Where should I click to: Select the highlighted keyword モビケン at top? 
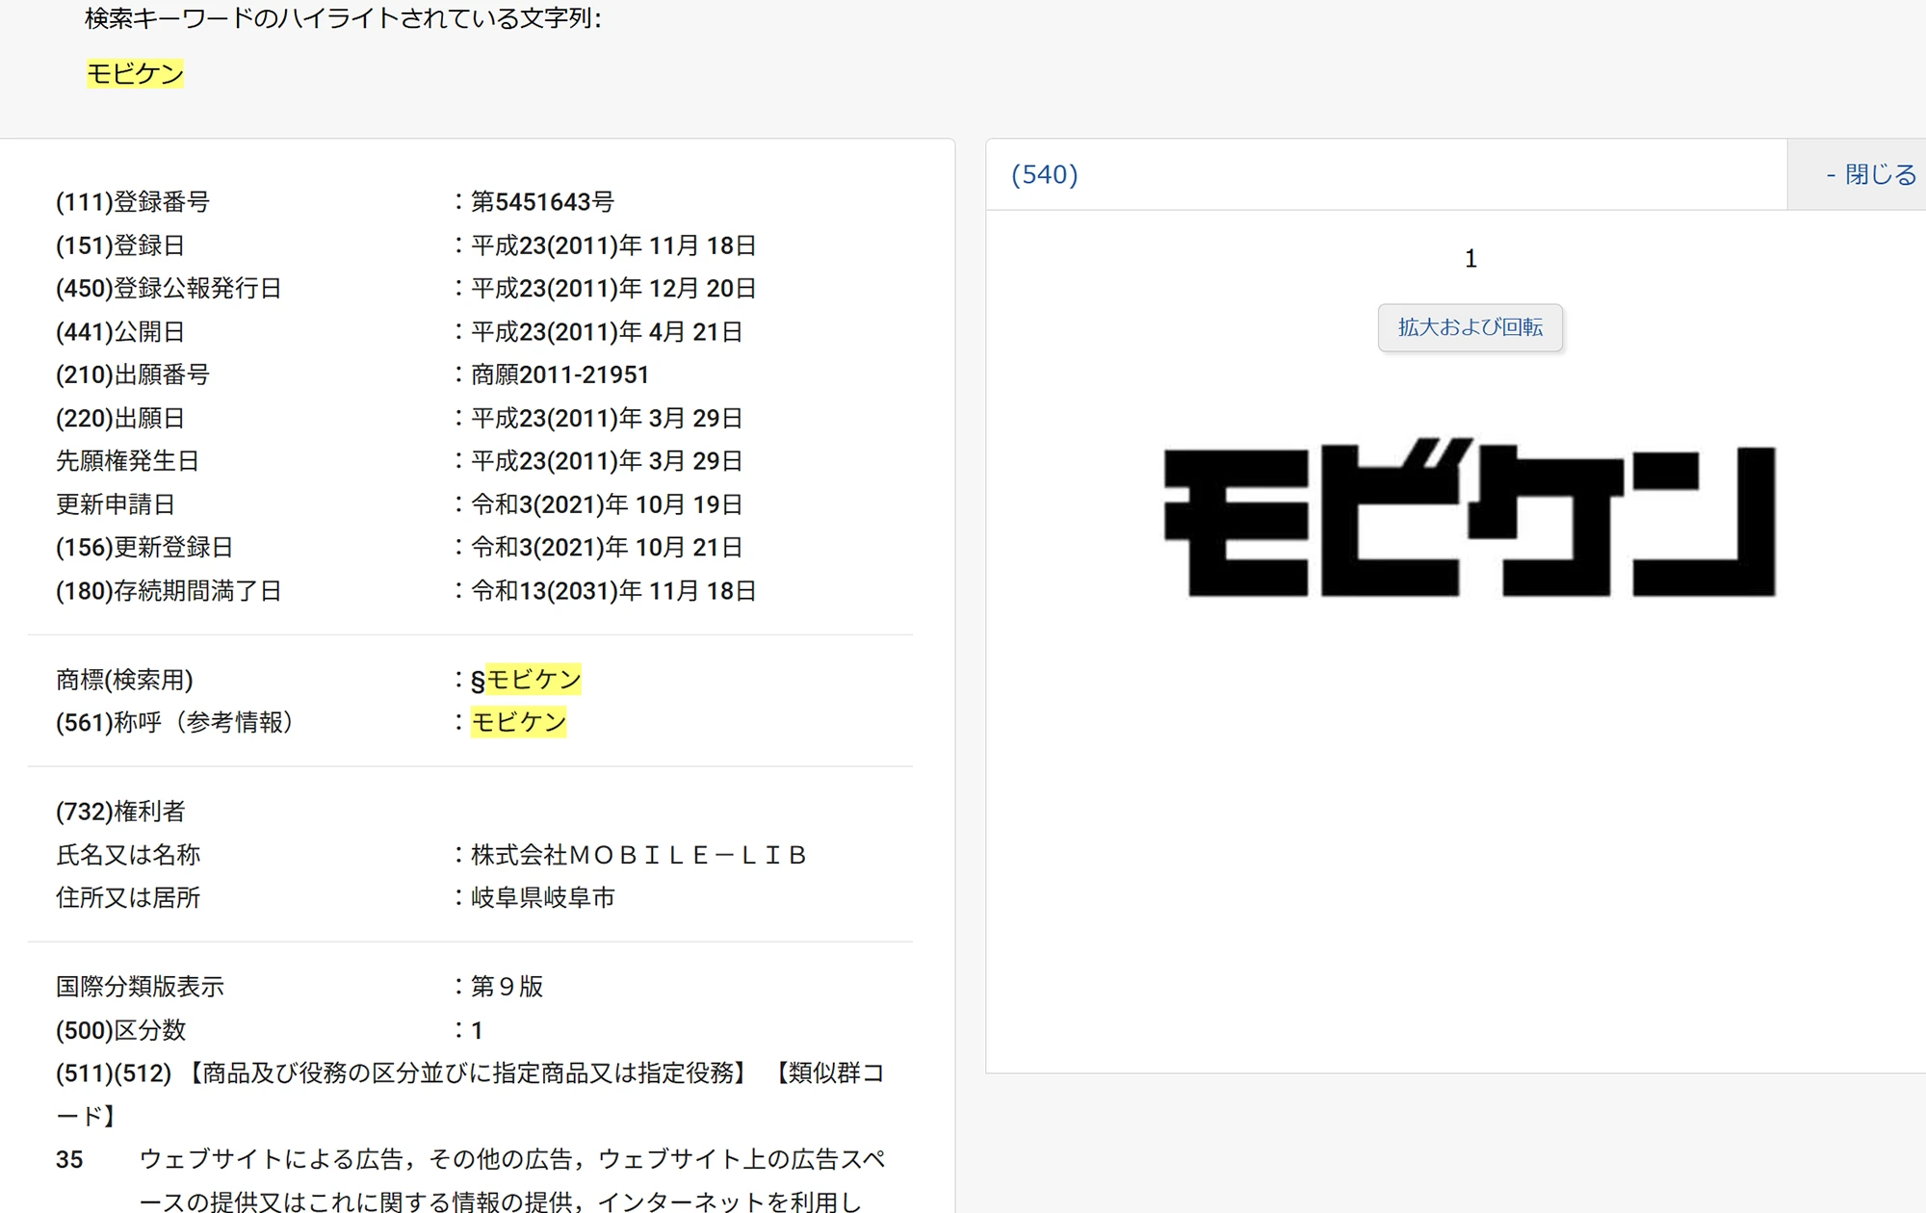click(x=135, y=73)
